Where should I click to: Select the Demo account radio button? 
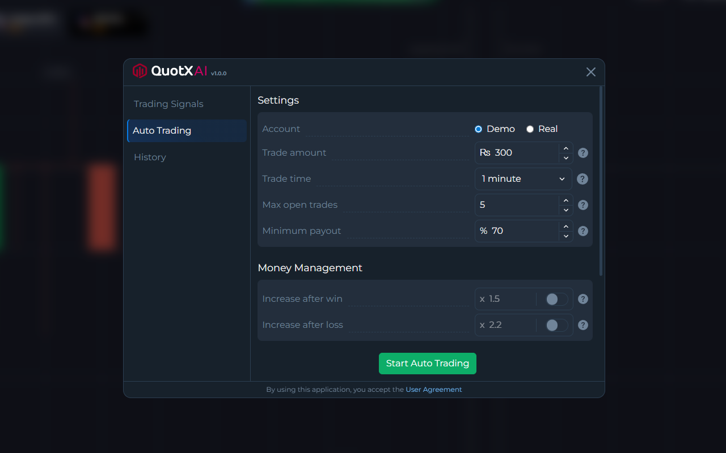pyautogui.click(x=478, y=129)
